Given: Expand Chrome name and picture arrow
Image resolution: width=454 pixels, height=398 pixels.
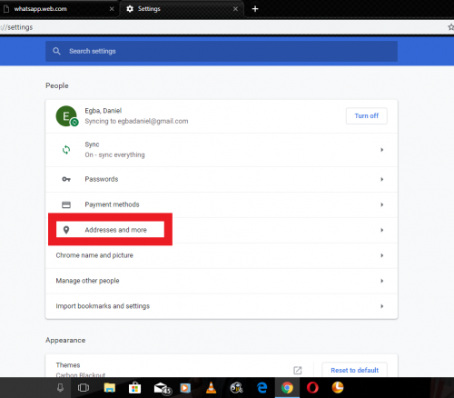Looking at the screenshot, I should tap(382, 255).
